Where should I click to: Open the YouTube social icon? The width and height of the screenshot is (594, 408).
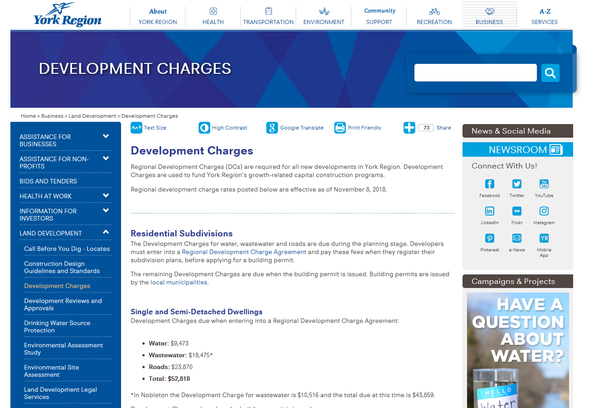pos(544,184)
